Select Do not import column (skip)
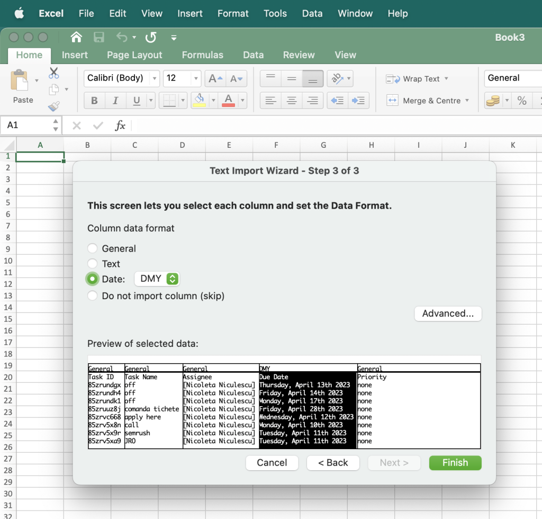542x519 pixels. 92,296
